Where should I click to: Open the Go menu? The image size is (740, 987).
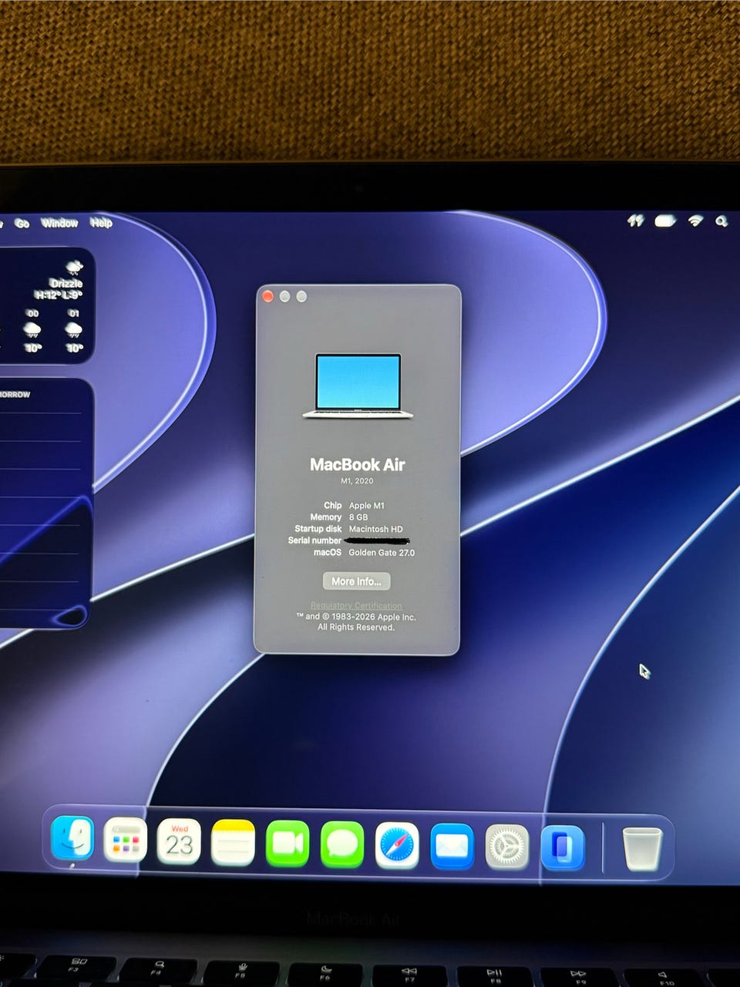[22, 223]
